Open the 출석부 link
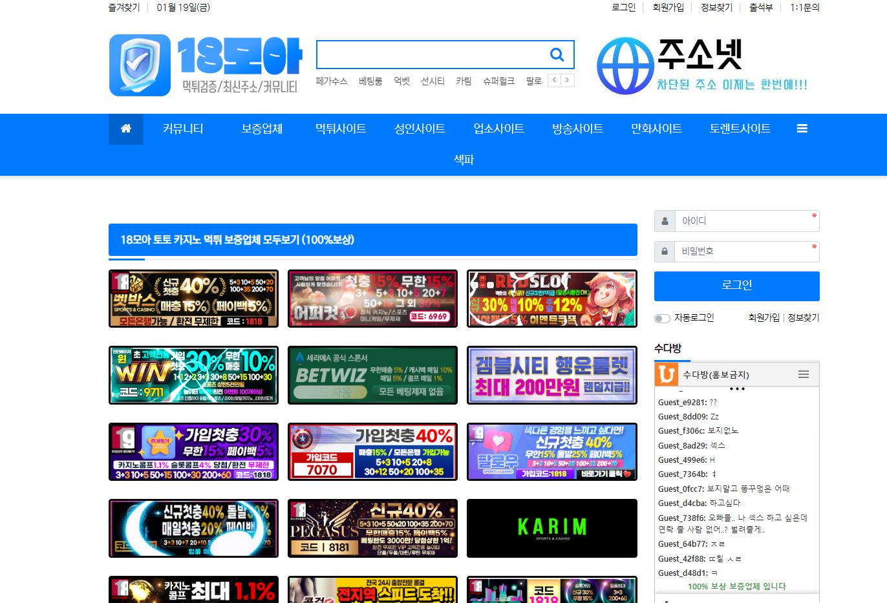887x603 pixels. (761, 7)
